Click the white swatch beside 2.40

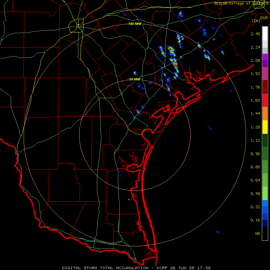265,34
